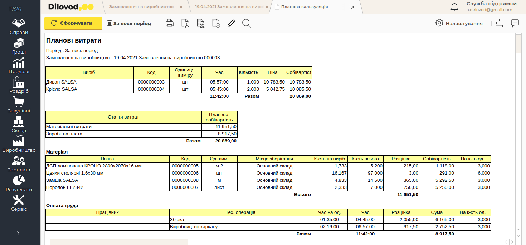
Task: Click the pencil edit icon
Action: 231,23
